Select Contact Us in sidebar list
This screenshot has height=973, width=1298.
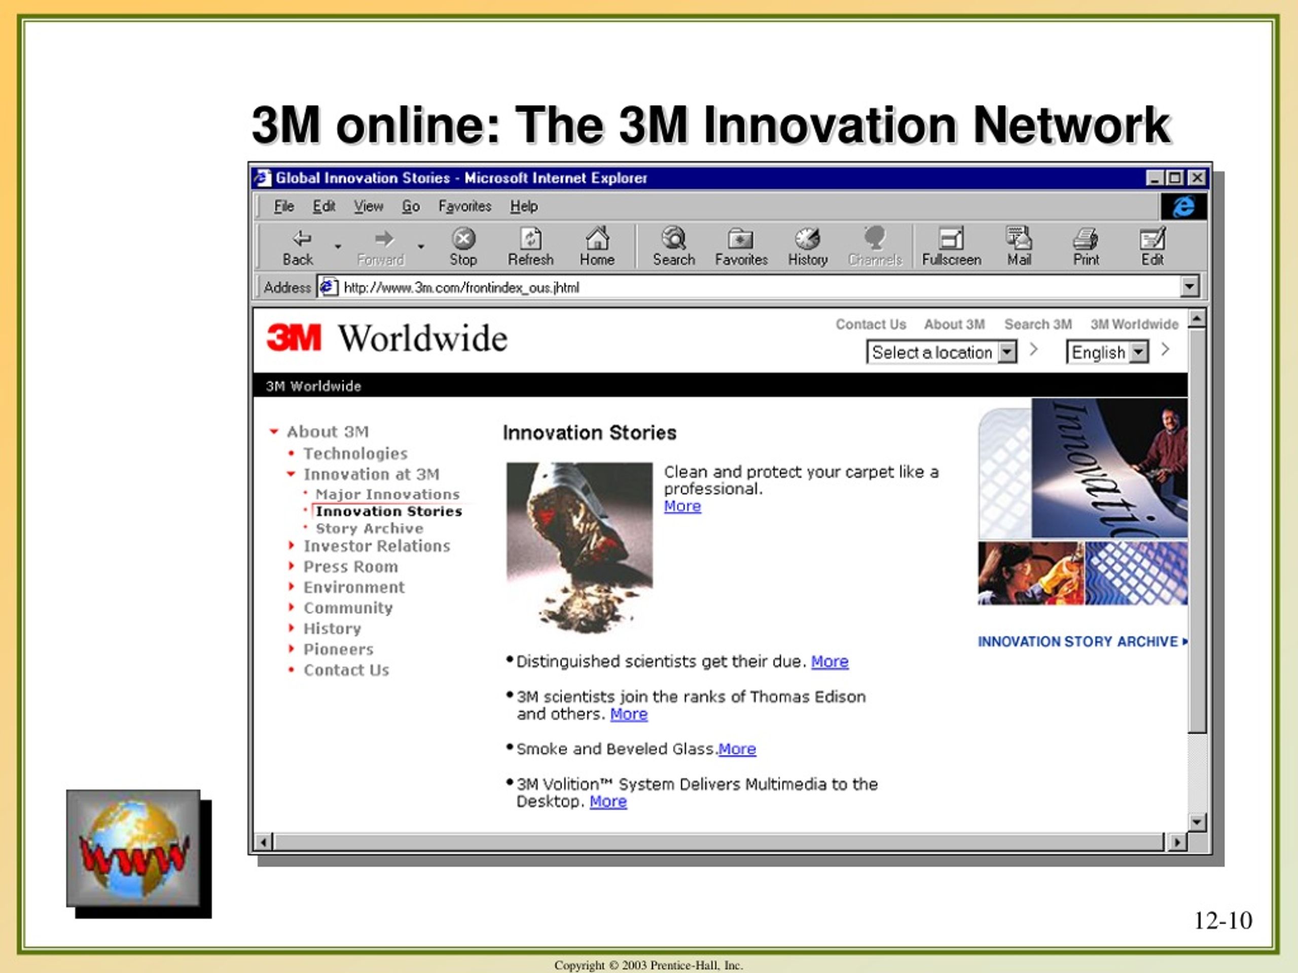click(x=346, y=670)
